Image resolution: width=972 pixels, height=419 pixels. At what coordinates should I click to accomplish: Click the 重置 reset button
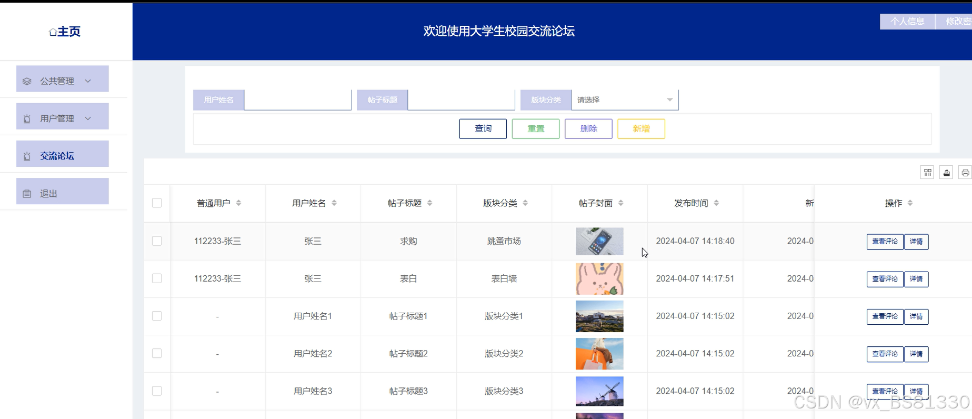click(x=536, y=129)
